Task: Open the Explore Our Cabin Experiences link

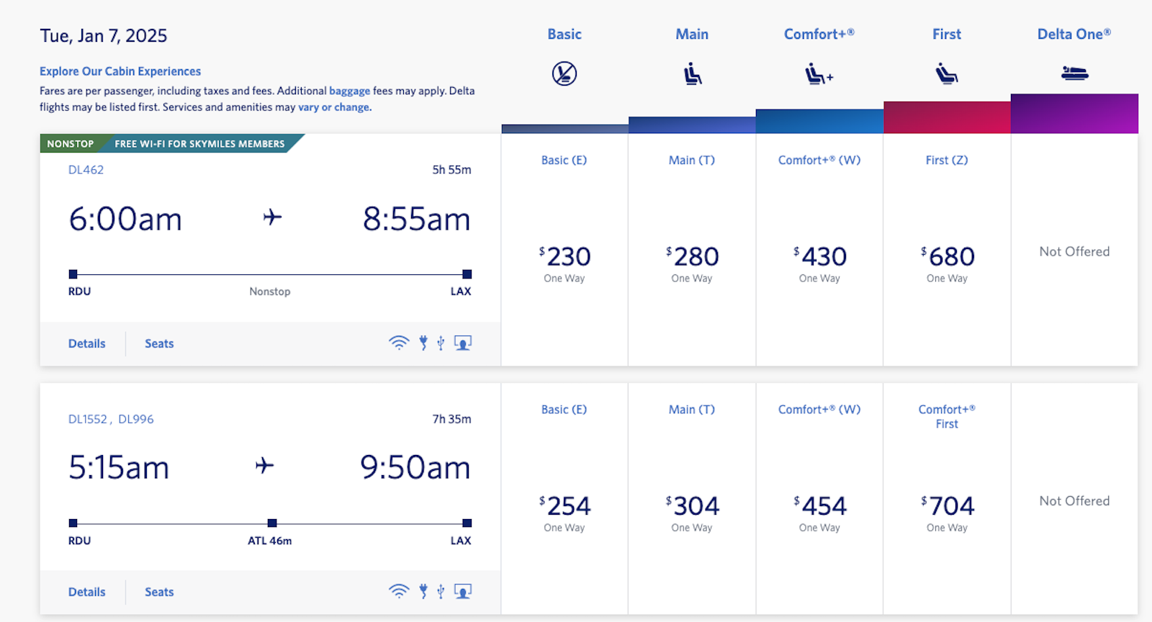Action: tap(120, 71)
